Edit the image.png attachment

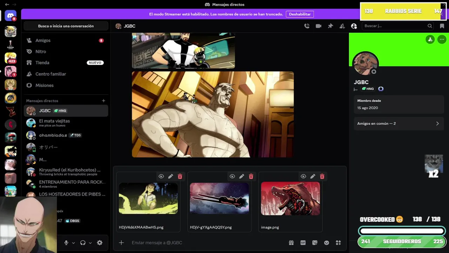tap(313, 176)
